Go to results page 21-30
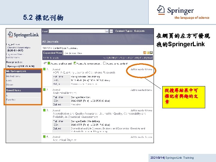 pyautogui.click(x=127, y=58)
